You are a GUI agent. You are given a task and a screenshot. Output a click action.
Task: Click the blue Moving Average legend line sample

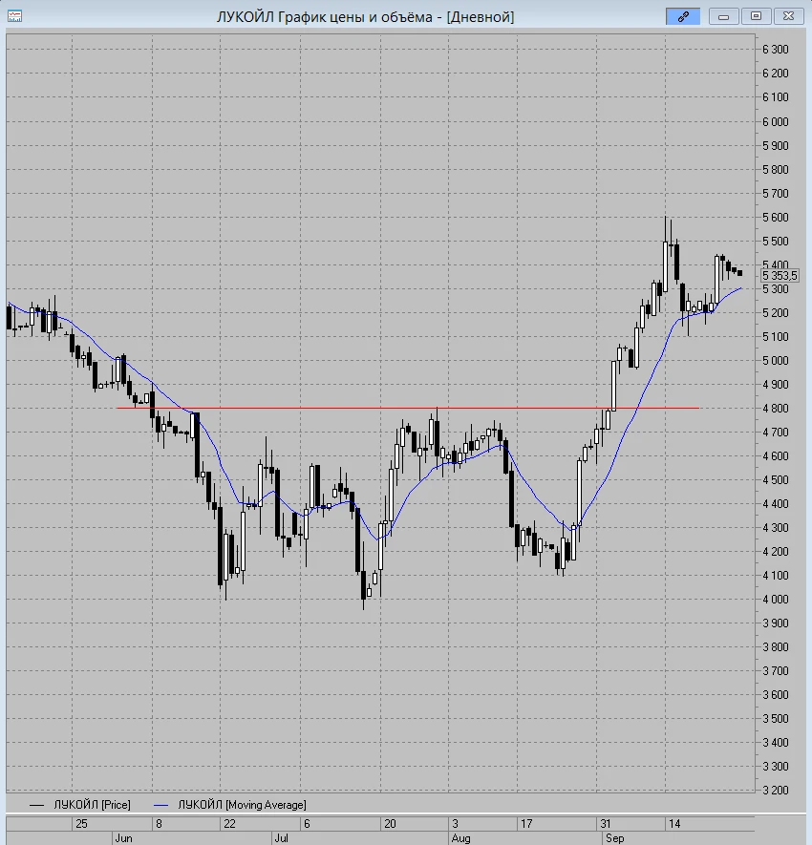tap(160, 805)
